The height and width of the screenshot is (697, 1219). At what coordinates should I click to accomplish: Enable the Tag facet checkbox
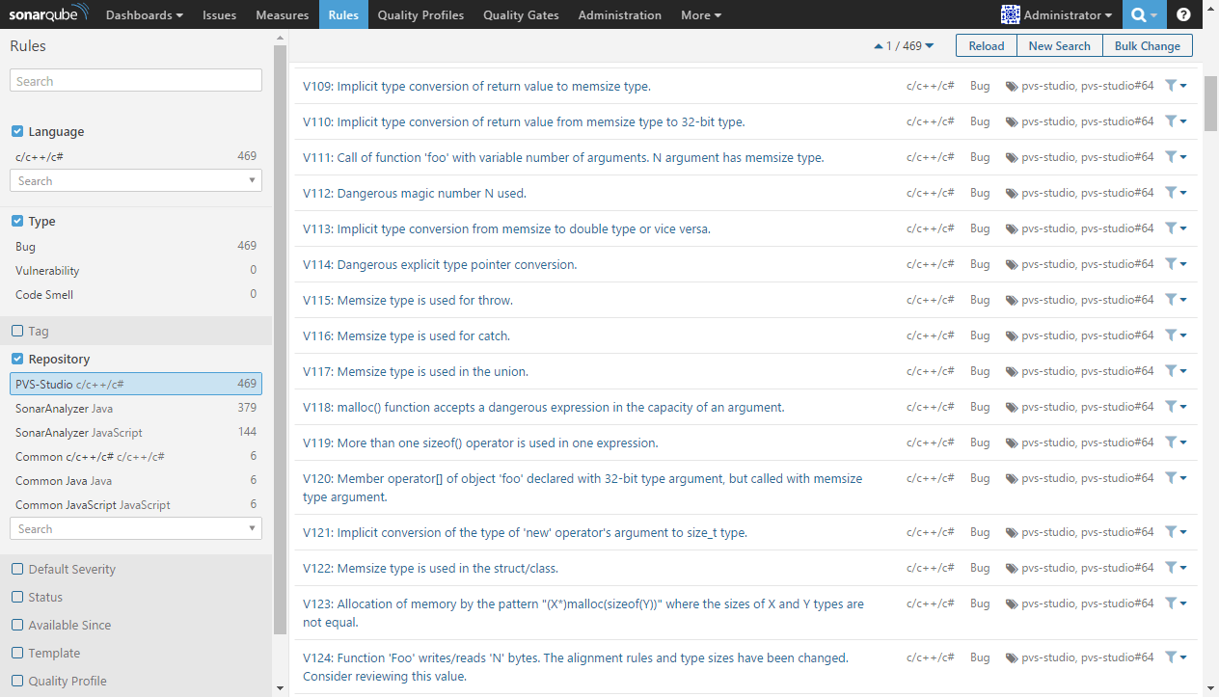coord(17,331)
